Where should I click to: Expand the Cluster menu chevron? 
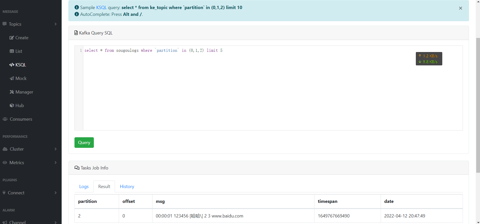56,149
